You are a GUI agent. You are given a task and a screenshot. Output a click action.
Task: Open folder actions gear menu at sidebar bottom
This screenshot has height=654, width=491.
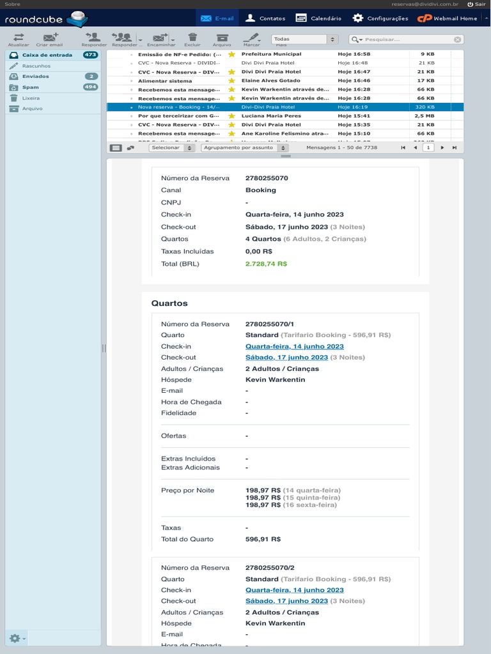click(x=17, y=638)
